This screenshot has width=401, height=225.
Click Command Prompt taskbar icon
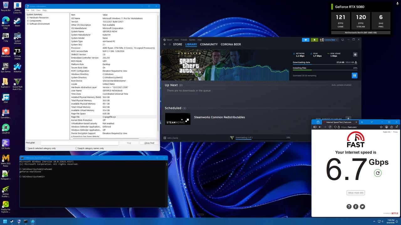[x=26, y=222]
